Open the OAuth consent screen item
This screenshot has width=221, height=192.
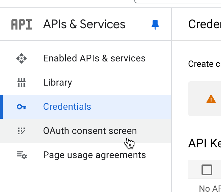(90, 131)
